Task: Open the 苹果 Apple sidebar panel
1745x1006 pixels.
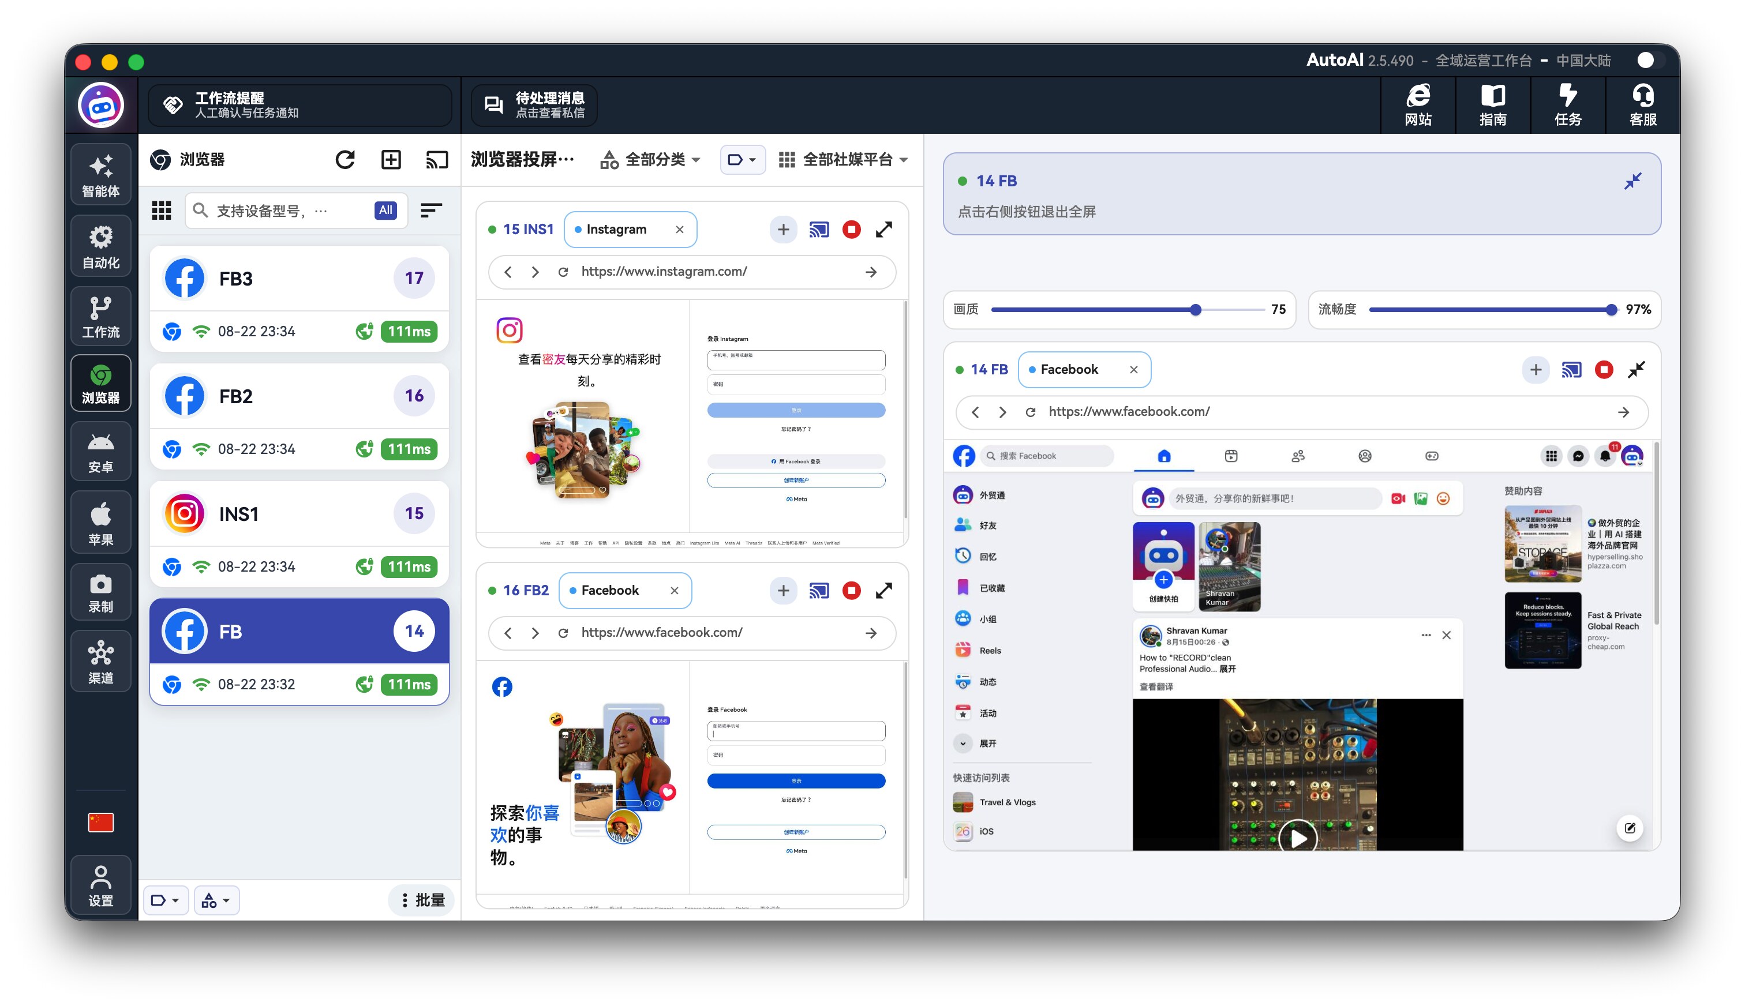Action: [101, 523]
